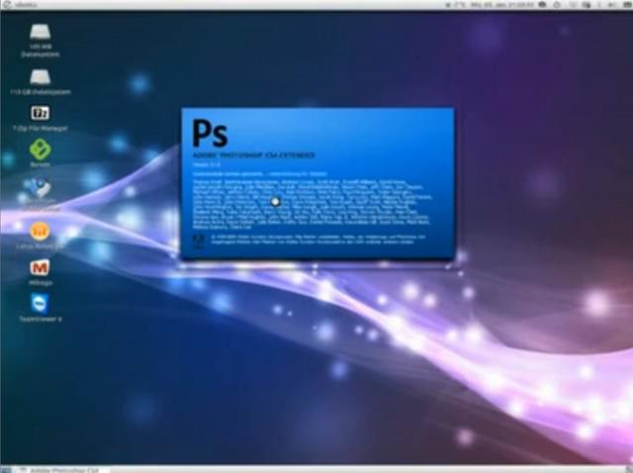The image size is (633, 473).
Task: Expand the power icon menu in top panel
Action: [x=624, y=4]
